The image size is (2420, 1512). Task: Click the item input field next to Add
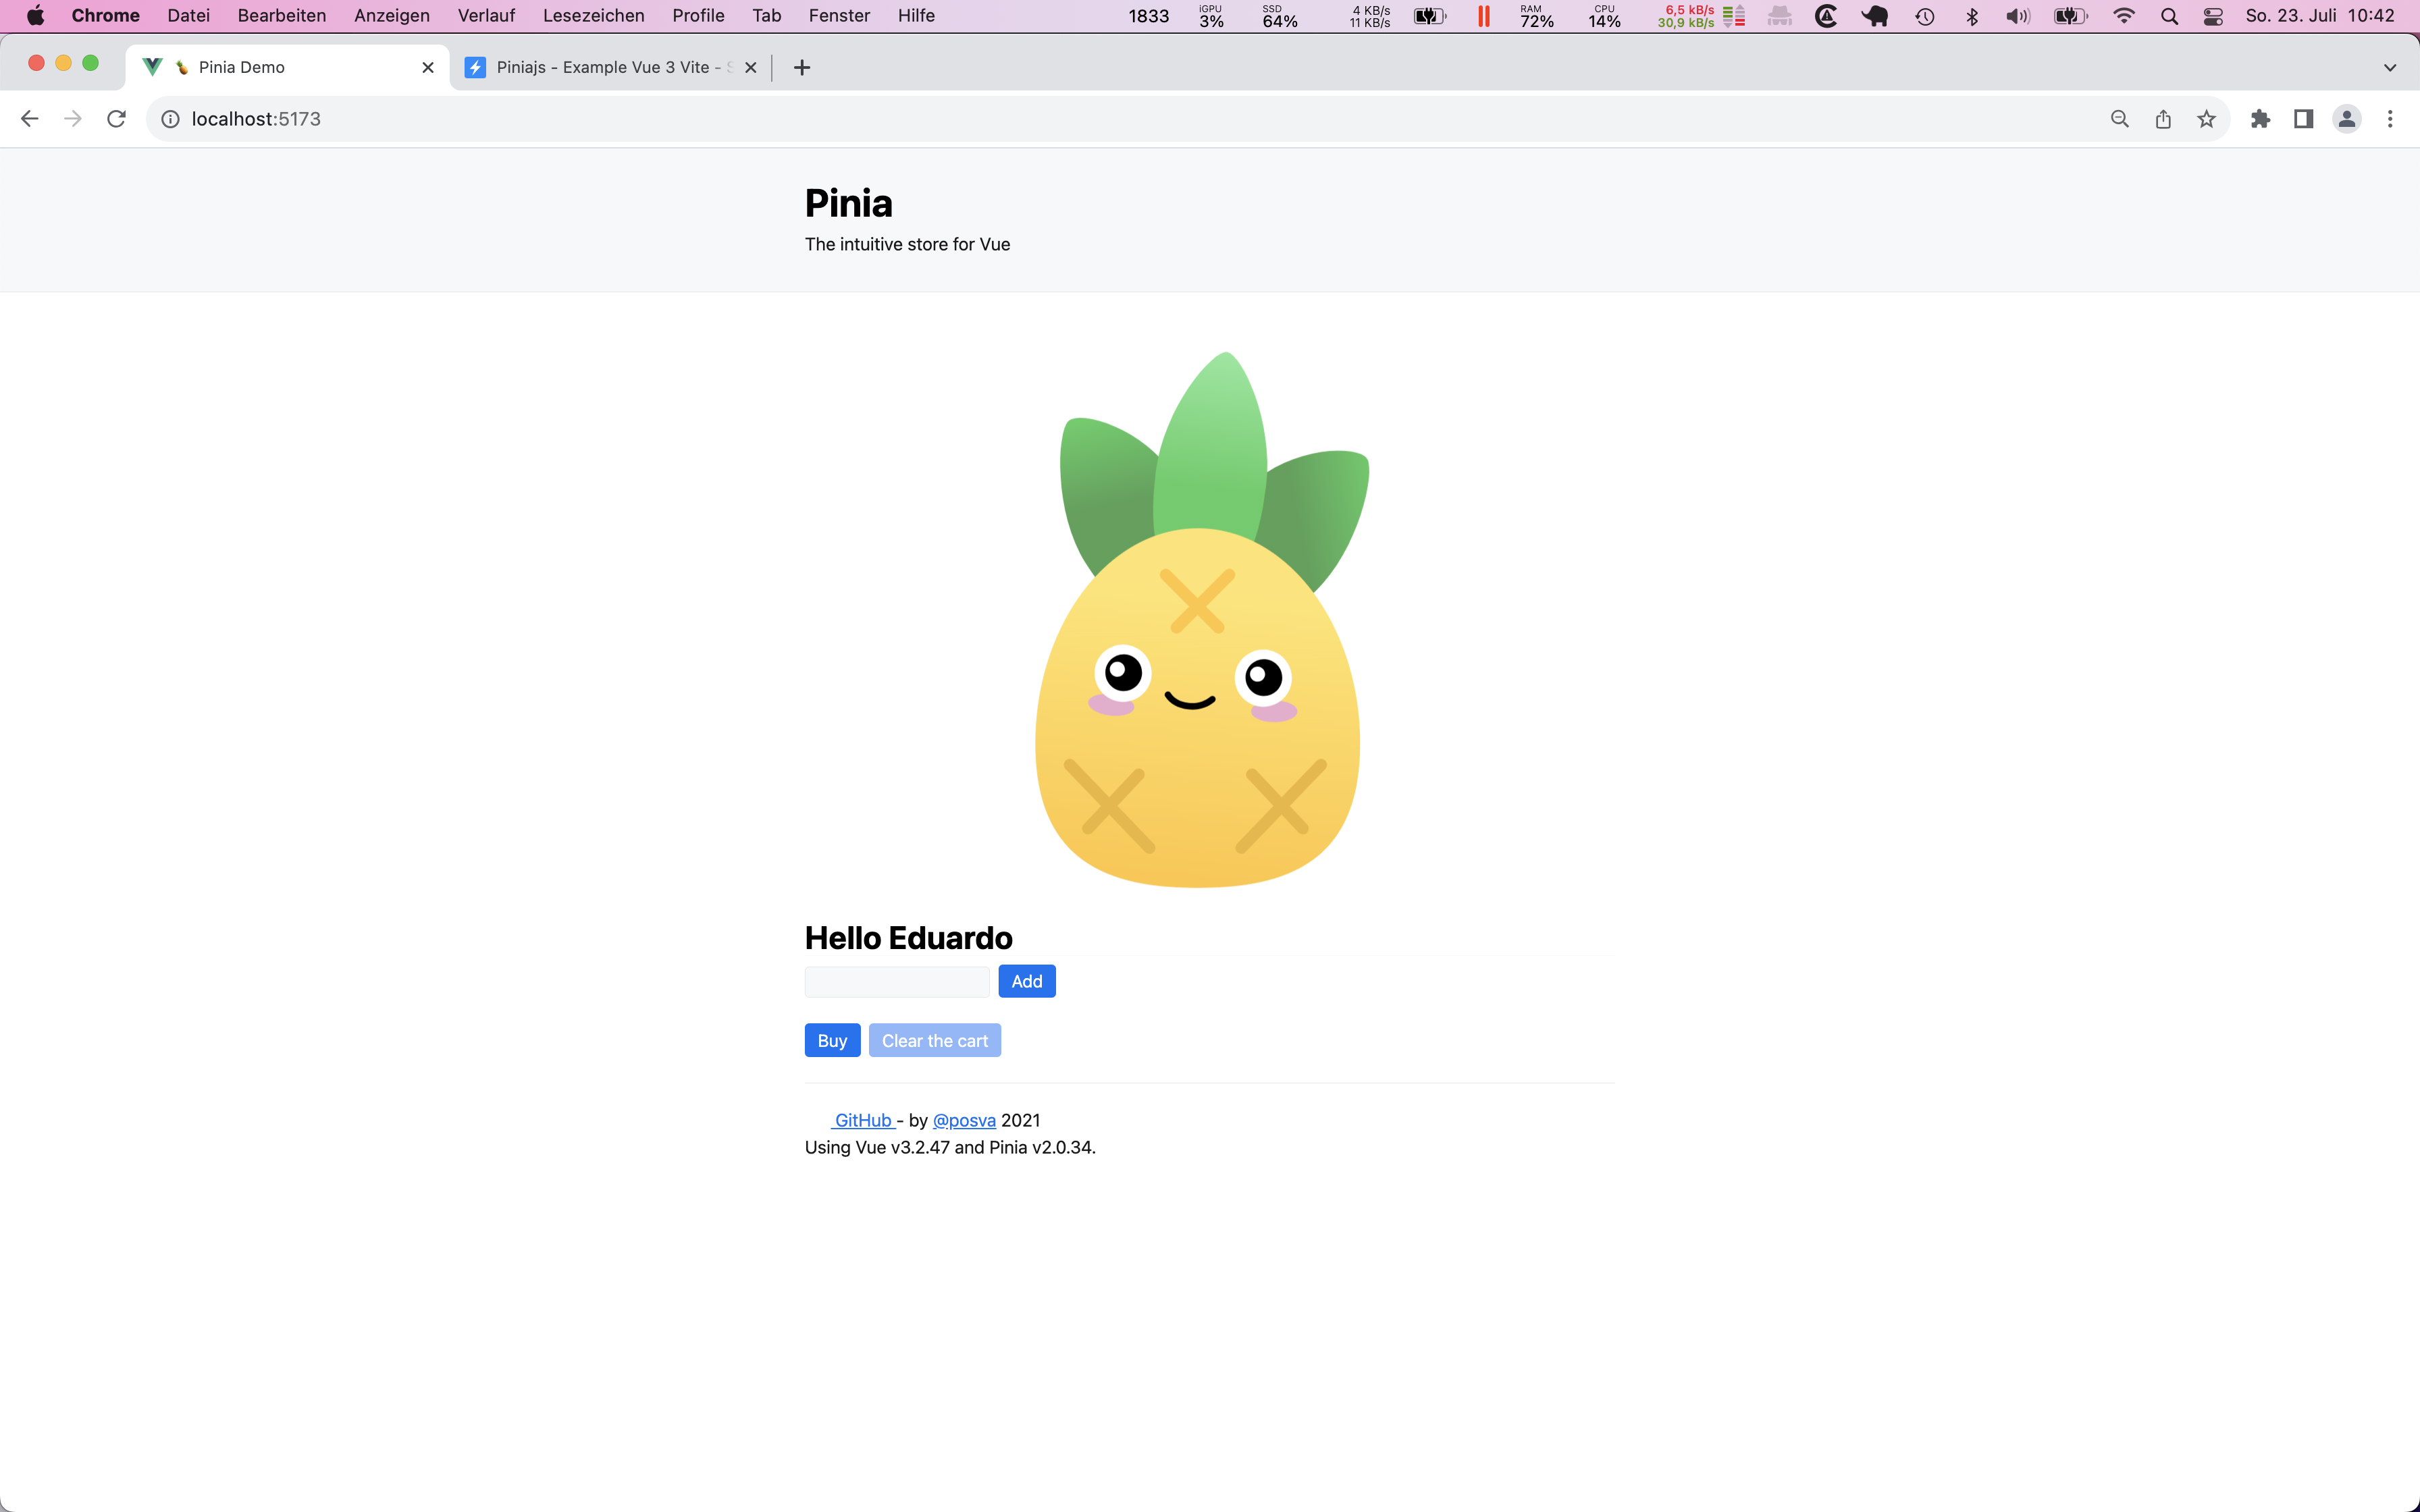896,981
